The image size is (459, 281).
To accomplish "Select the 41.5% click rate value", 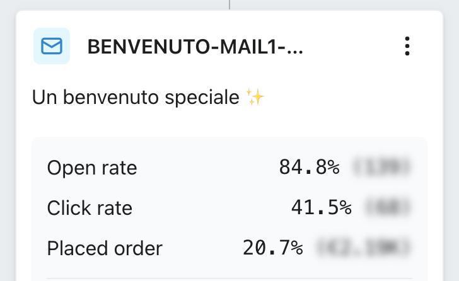I will pos(321,208).
